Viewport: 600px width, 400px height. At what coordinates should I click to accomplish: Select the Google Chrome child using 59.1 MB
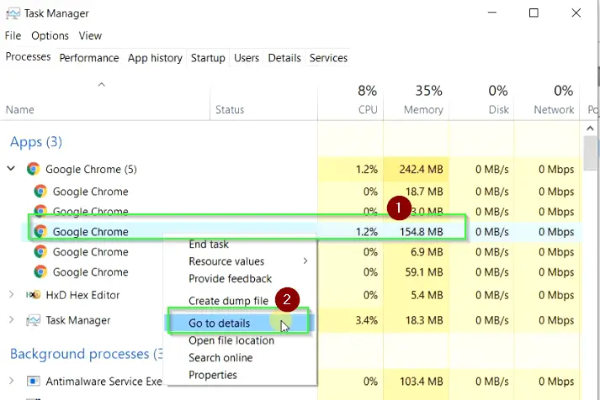coord(90,272)
